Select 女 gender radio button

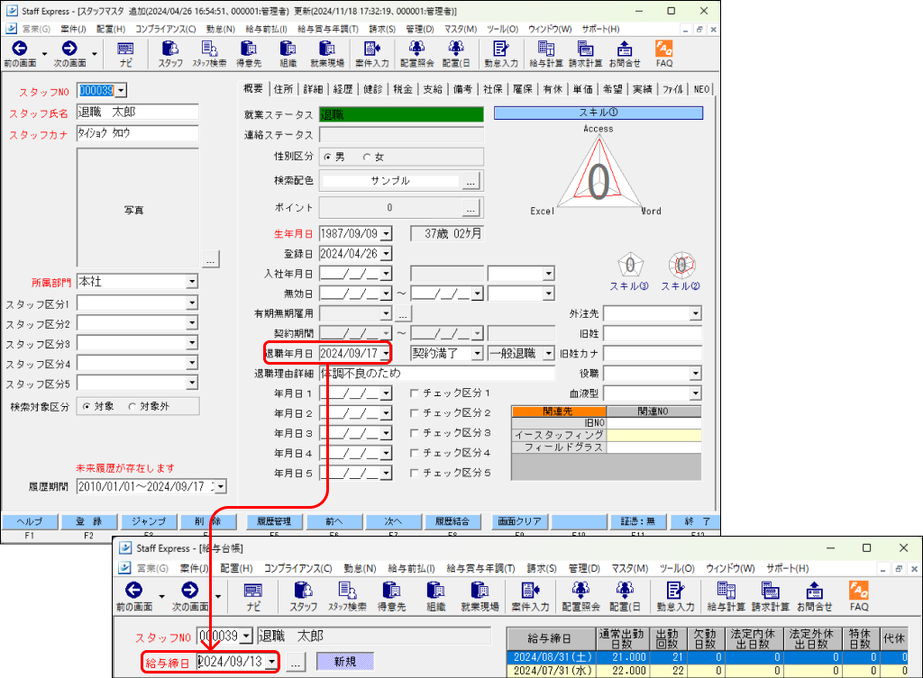[368, 157]
